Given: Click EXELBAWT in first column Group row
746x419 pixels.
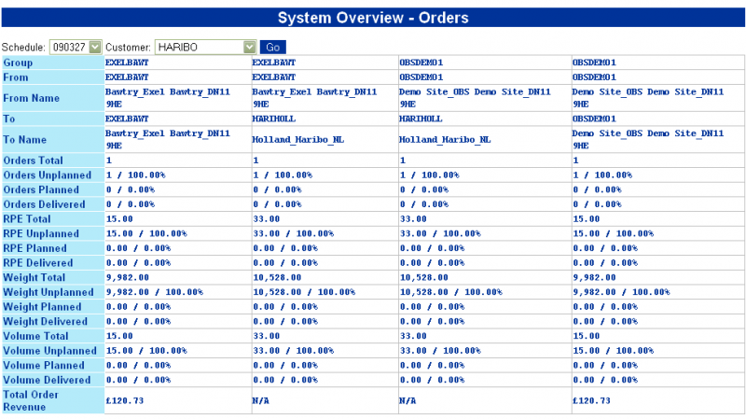Looking at the screenshot, I should coord(127,63).
